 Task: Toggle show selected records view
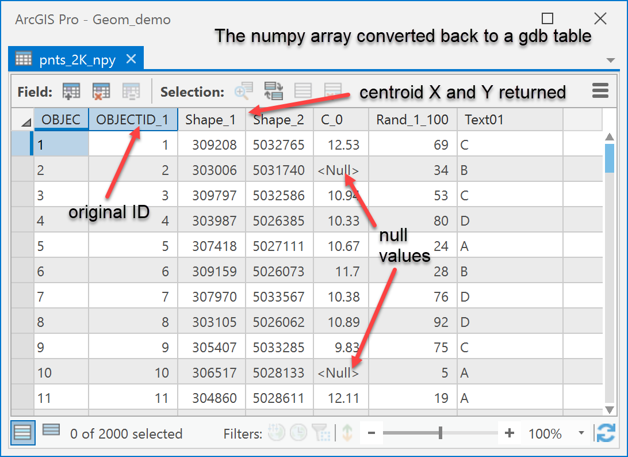[51, 430]
